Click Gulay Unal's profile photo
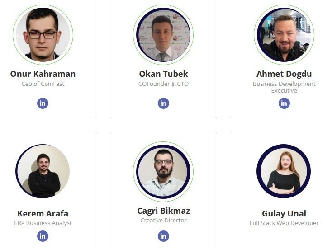332x249 pixels. pos(284,171)
